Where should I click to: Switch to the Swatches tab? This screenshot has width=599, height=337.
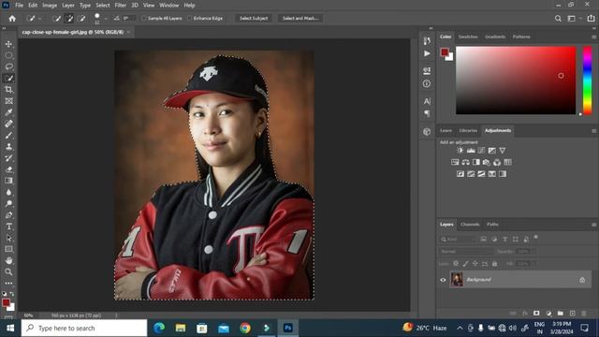468,37
